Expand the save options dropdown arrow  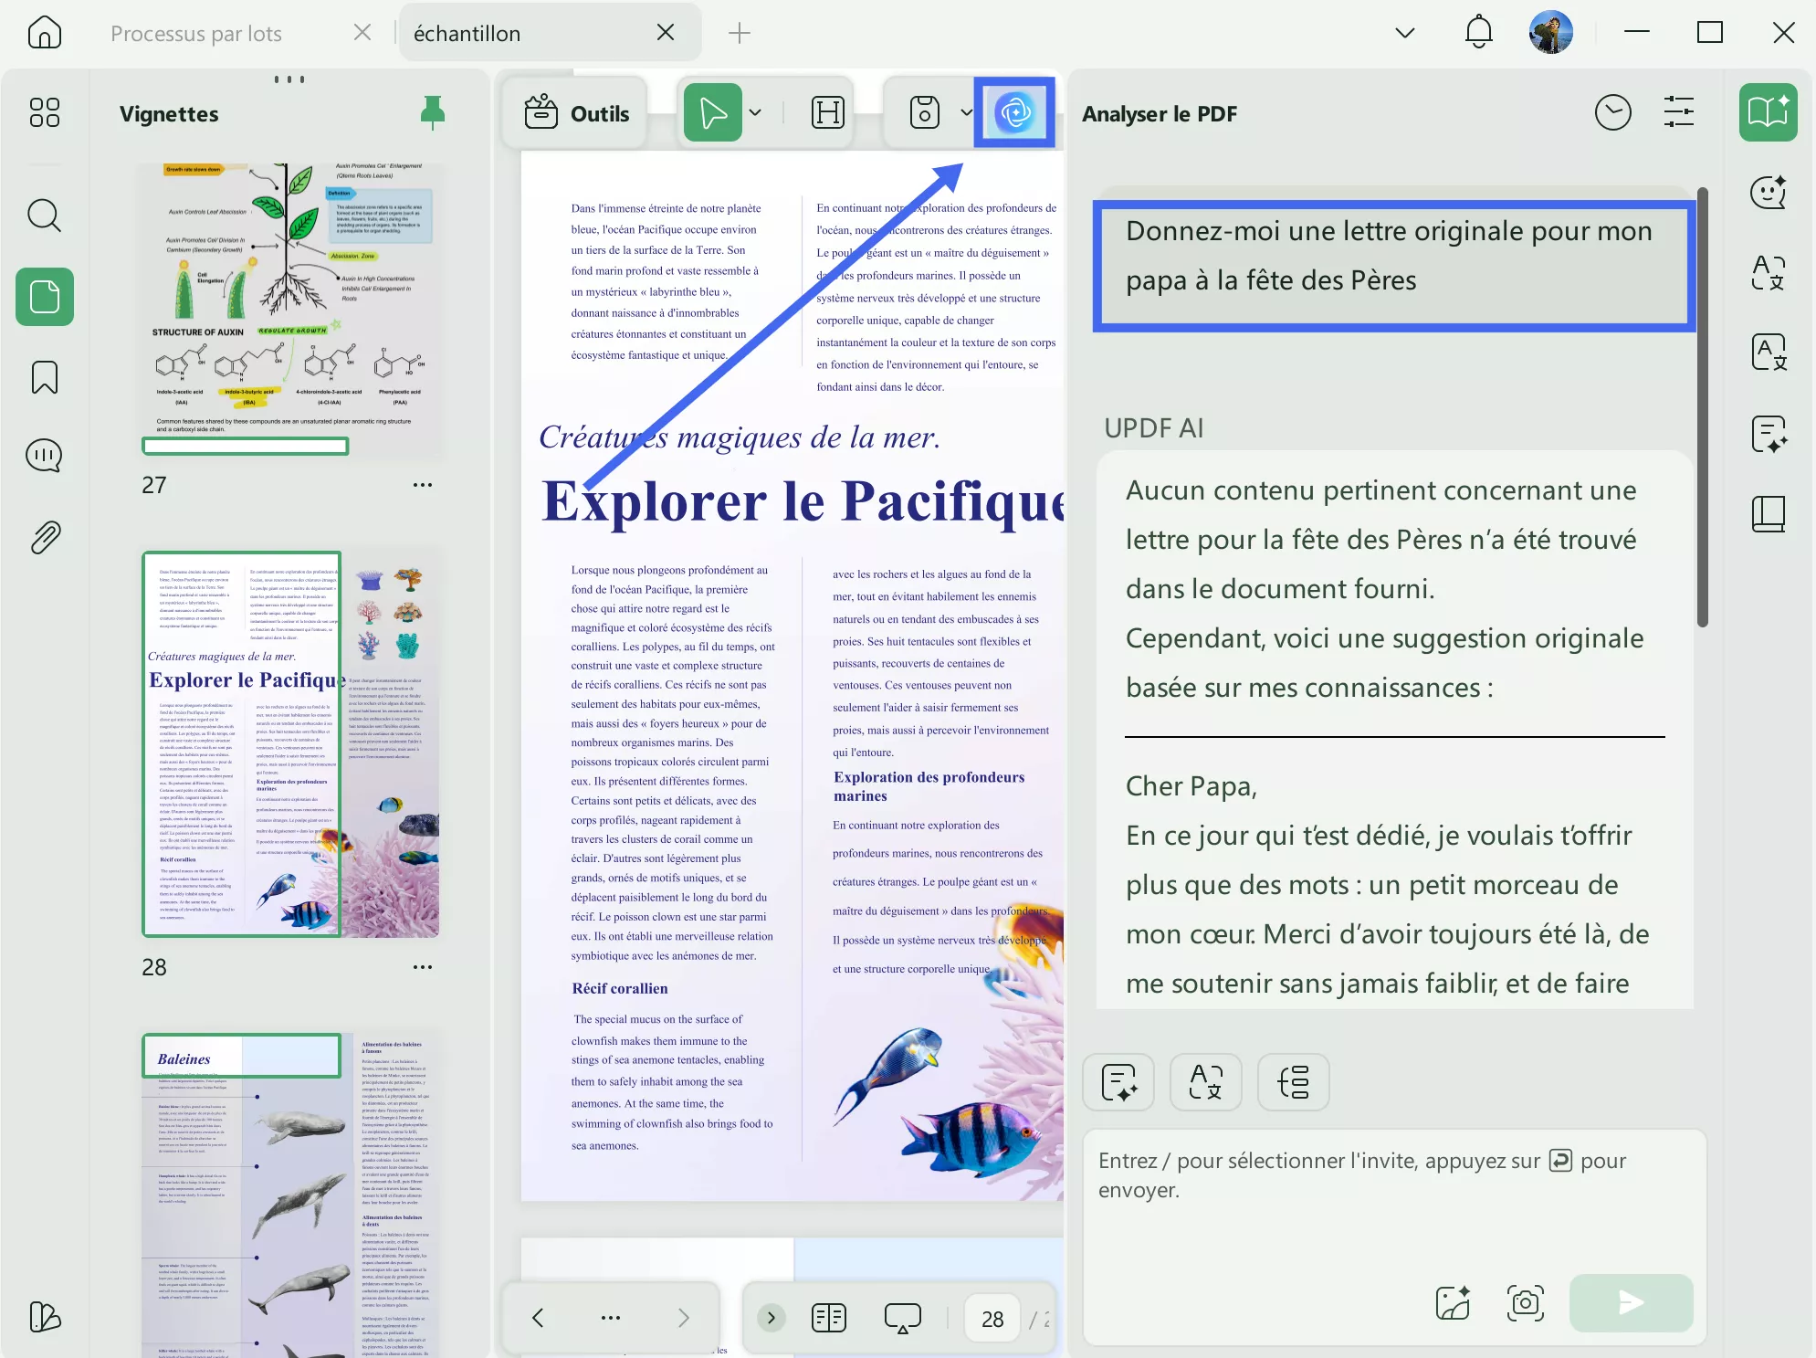pyautogui.click(x=966, y=112)
